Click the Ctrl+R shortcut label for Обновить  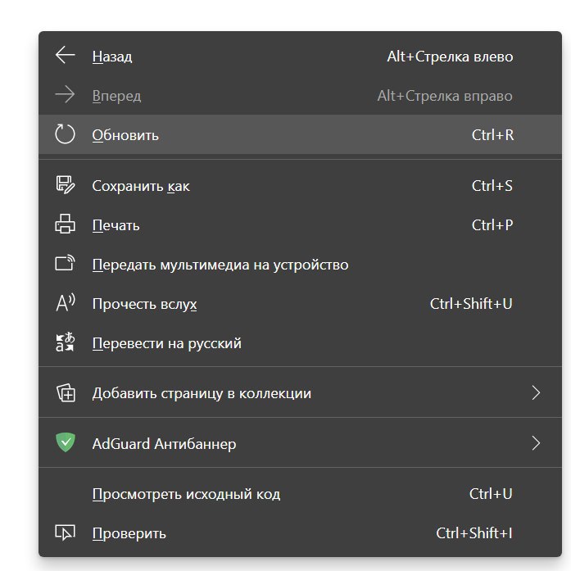point(492,134)
